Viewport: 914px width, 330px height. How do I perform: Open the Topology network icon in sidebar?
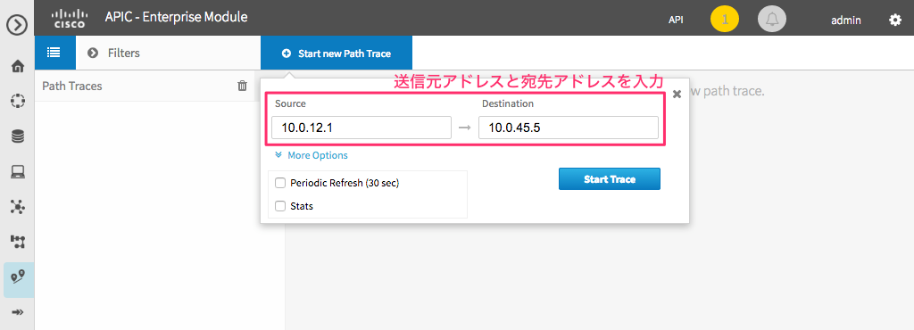coord(18,206)
